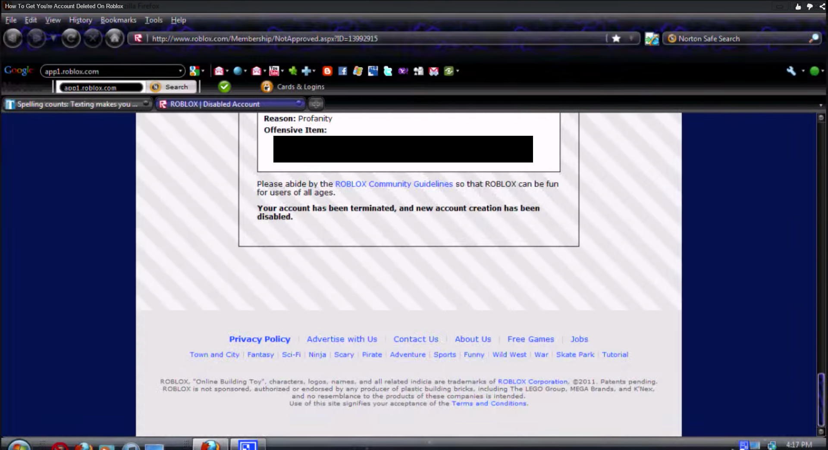Click the Contact Us link
This screenshot has height=450, width=828.
[x=416, y=339]
